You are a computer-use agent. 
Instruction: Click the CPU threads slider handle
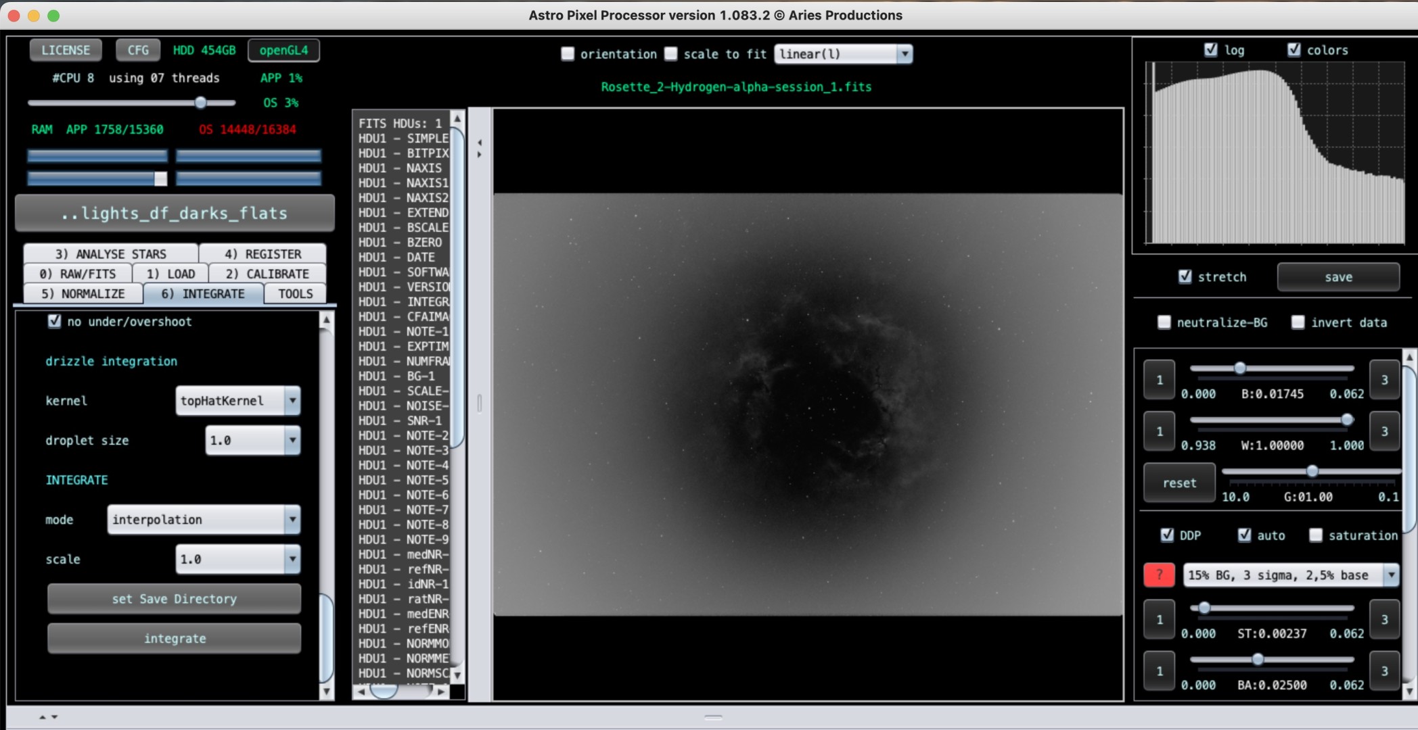click(200, 103)
